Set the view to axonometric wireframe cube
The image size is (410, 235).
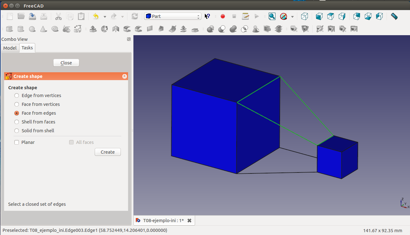pyautogui.click(x=304, y=16)
